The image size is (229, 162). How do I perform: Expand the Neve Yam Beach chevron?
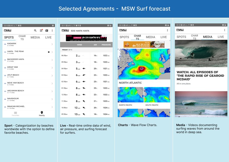[52, 84]
